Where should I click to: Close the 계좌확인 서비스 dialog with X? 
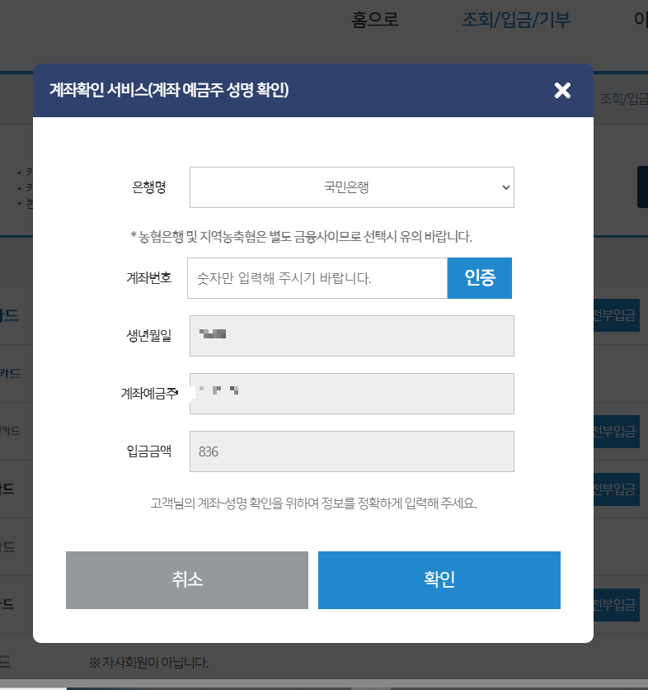[x=562, y=91]
